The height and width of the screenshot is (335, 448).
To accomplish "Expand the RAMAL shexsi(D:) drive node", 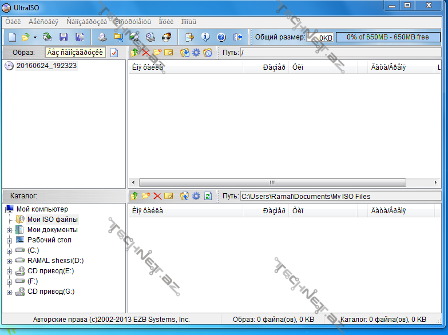I will click(x=9, y=261).
